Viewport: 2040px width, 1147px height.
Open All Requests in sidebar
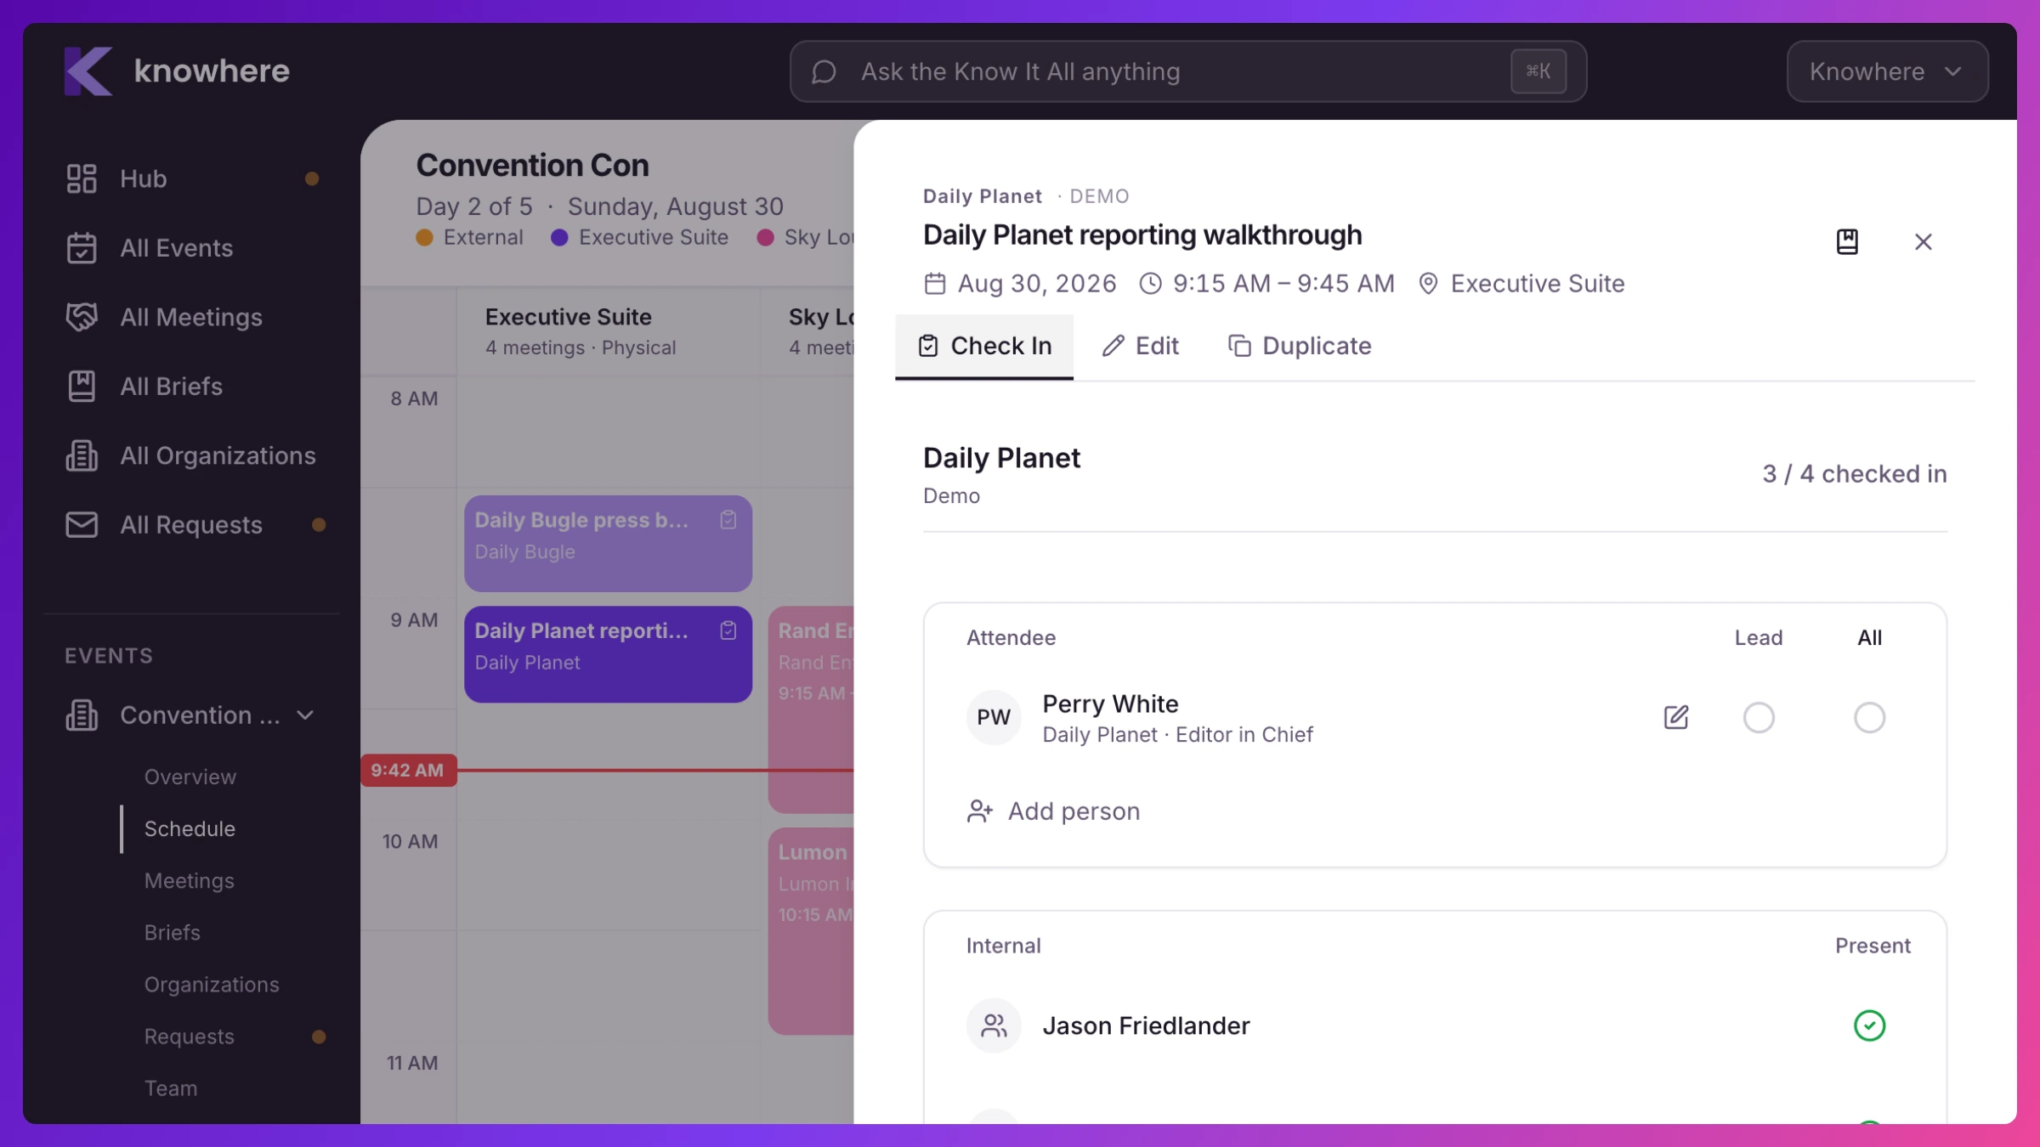[x=192, y=525]
